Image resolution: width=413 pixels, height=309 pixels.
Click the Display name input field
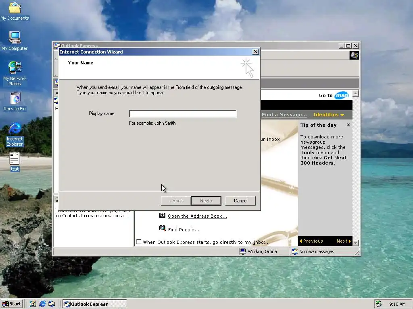pos(183,114)
